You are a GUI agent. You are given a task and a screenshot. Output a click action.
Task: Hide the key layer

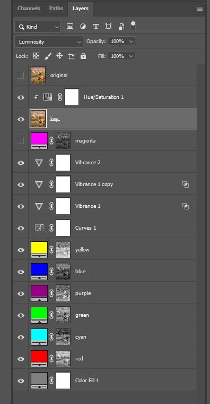coord(21,119)
